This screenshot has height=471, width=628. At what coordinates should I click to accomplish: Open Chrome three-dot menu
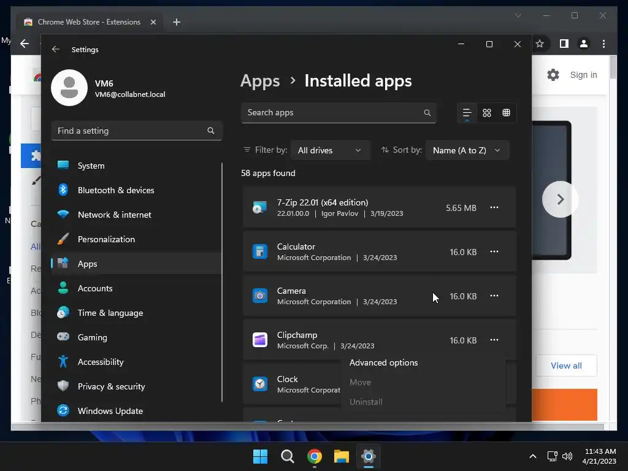[603, 44]
